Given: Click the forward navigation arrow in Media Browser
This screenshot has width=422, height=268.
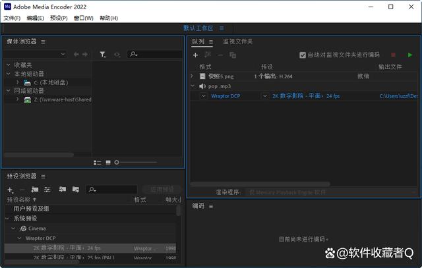Looking at the screenshot, I should coord(85,55).
